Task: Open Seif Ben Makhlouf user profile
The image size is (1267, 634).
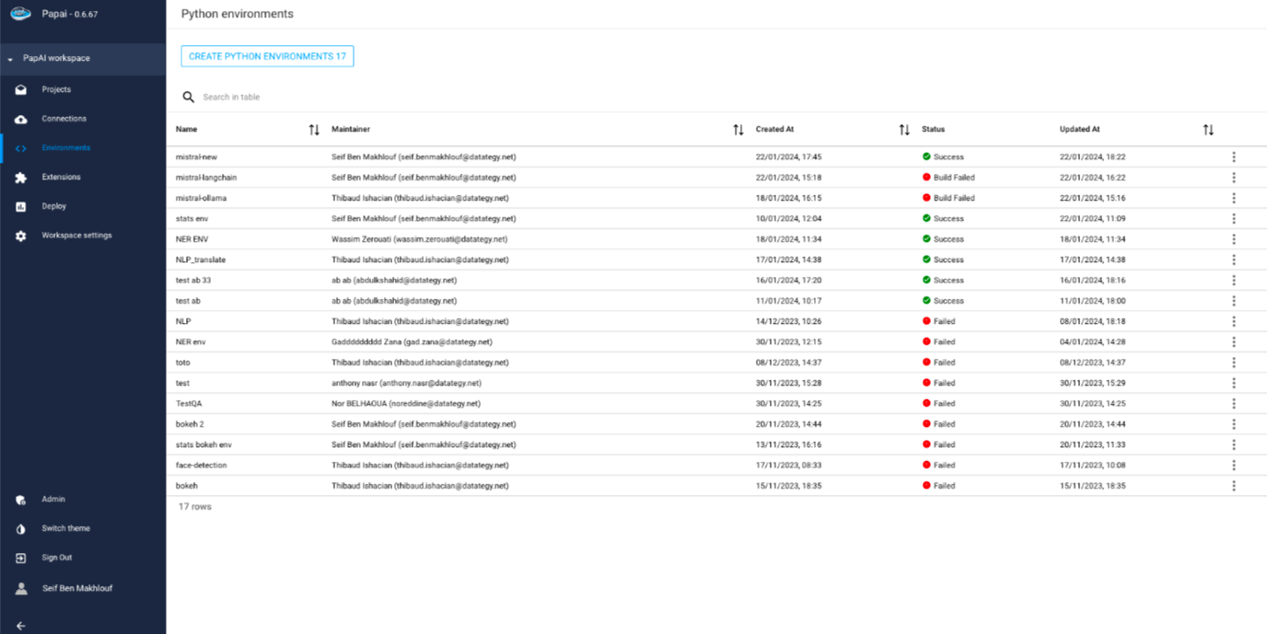Action: click(x=76, y=589)
